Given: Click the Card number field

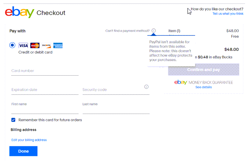Looking at the screenshot, I should click(45, 71).
